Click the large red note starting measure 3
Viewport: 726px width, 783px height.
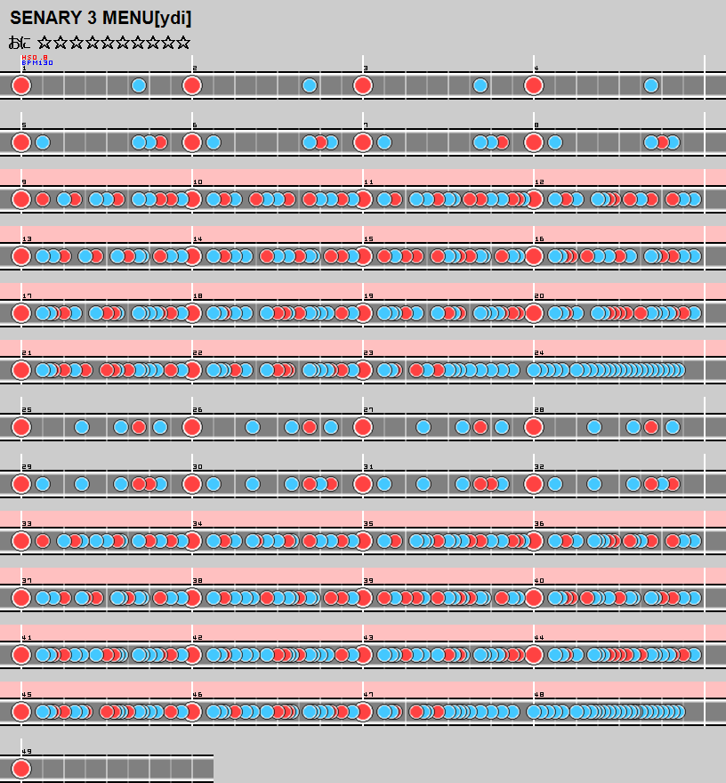pos(362,85)
